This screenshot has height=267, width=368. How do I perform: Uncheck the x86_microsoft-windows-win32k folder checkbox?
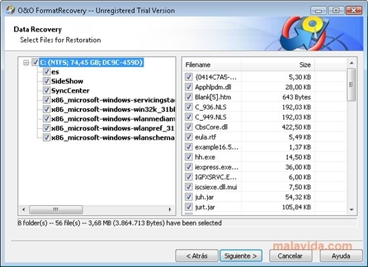46,109
